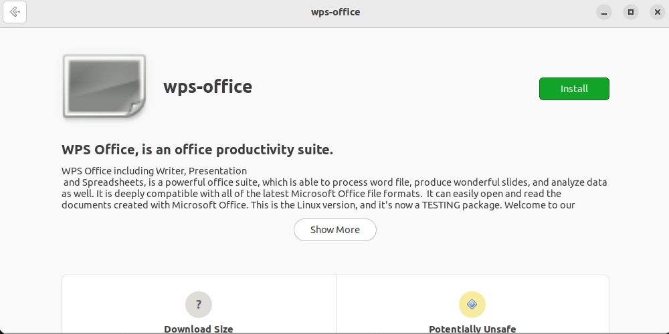Click the large wps-office app name
The image size is (669, 334).
tap(207, 87)
